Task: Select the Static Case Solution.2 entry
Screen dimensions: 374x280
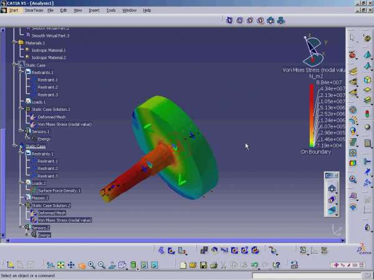Action: pos(51,205)
